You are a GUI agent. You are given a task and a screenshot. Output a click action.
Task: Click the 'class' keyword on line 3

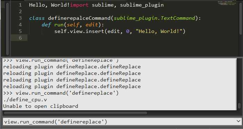(x=37, y=18)
